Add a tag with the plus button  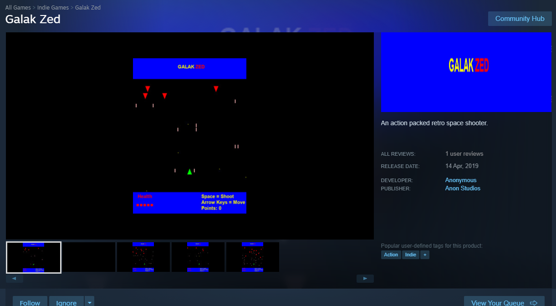[425, 255]
